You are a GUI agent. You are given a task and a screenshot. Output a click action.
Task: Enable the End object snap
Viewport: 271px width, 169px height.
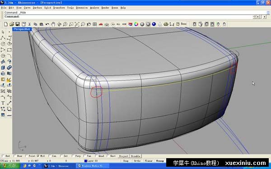click(x=3, y=156)
